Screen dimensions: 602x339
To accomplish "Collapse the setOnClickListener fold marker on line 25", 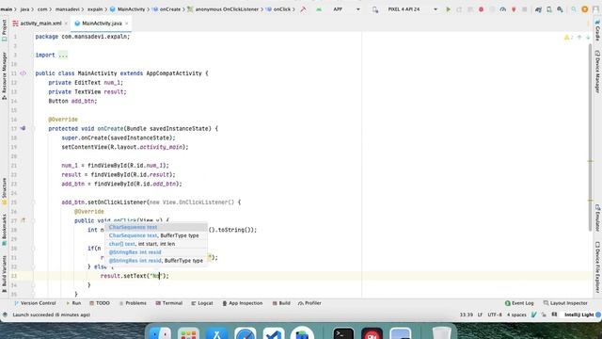I will [x=33, y=202].
